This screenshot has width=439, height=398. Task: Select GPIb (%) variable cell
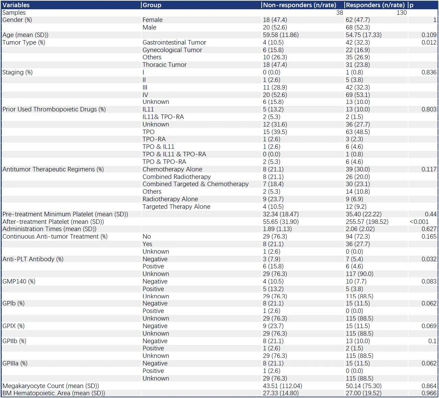coord(14,303)
